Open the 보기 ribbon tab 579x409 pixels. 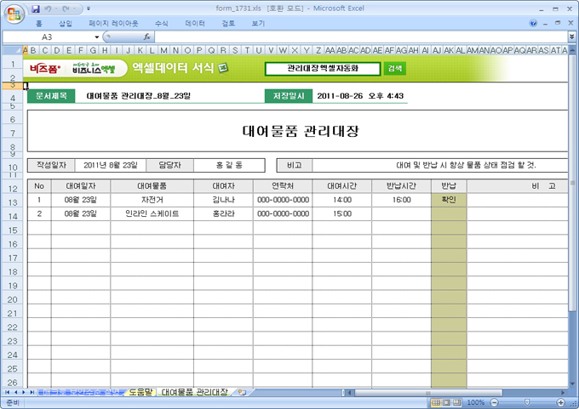coord(258,24)
